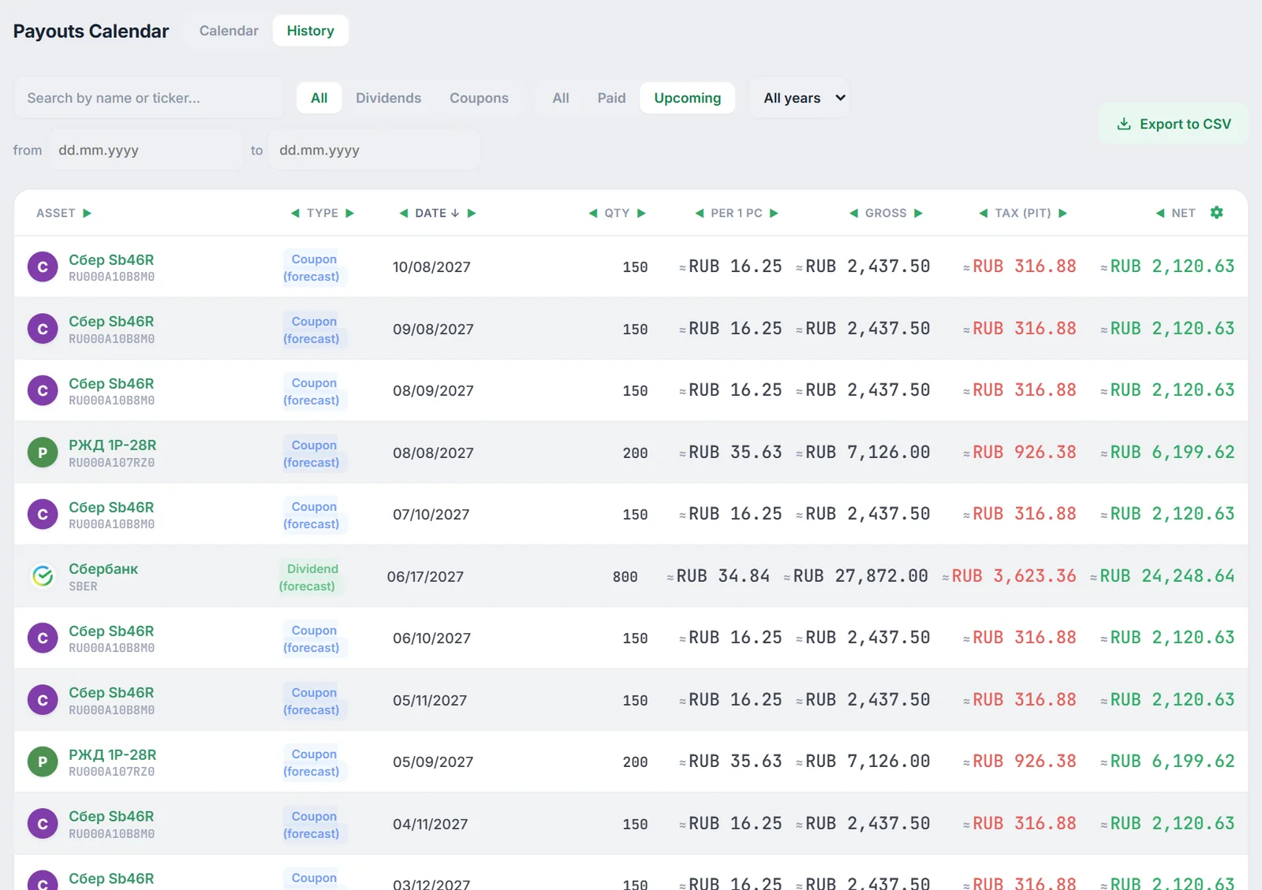The width and height of the screenshot is (1262, 890).
Task: Filter by Dividends type
Action: click(388, 98)
